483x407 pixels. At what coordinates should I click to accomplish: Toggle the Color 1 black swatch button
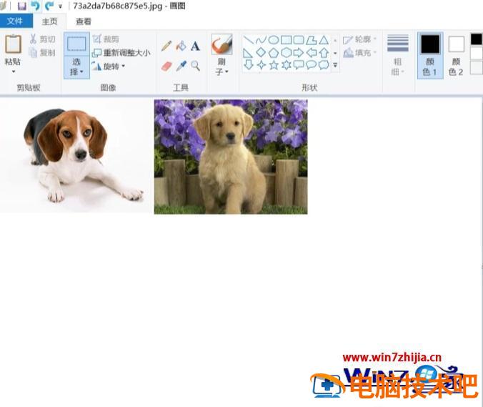[430, 54]
